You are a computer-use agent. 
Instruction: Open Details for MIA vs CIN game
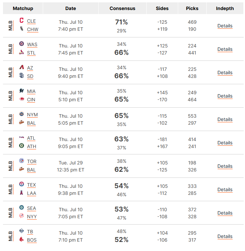coord(225,96)
